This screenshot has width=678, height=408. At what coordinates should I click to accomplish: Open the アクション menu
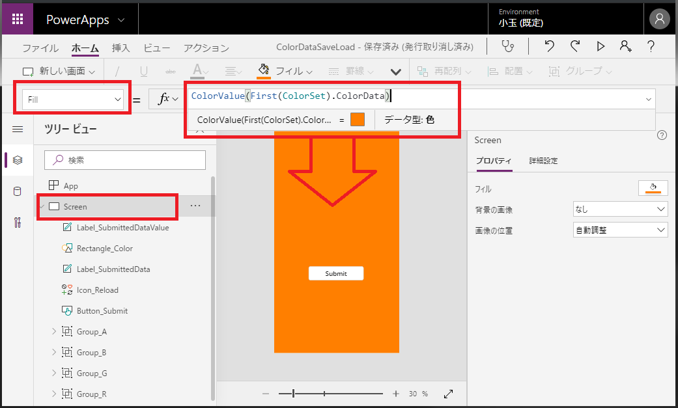[206, 48]
